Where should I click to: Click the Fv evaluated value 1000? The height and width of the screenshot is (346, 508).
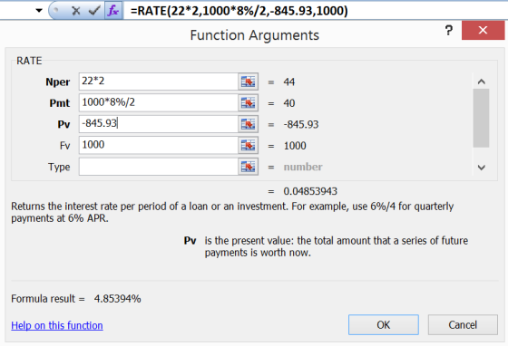click(295, 146)
